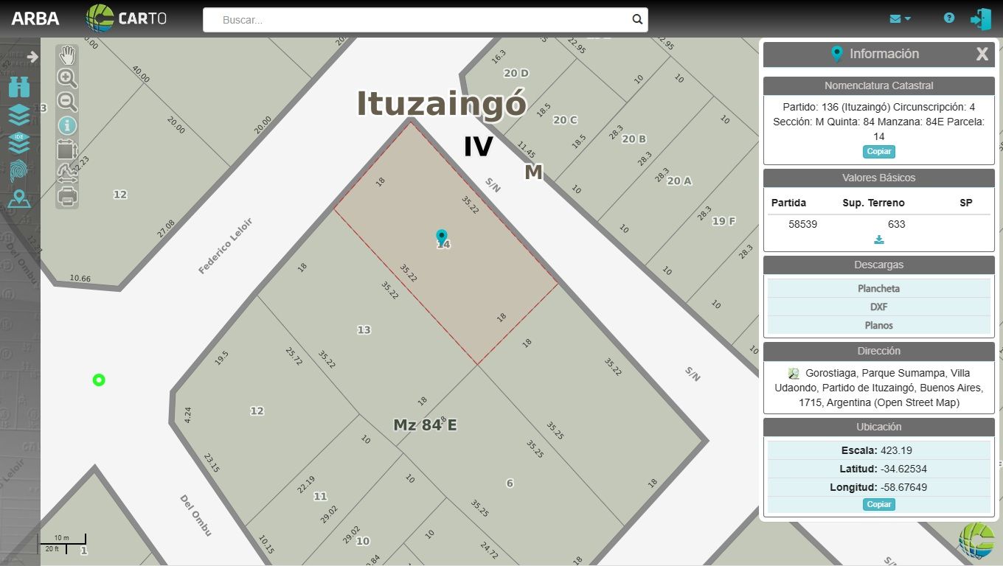Viewport: 1003px width, 566px height.
Task: Click the search magnifier icon
Action: pyautogui.click(x=637, y=20)
